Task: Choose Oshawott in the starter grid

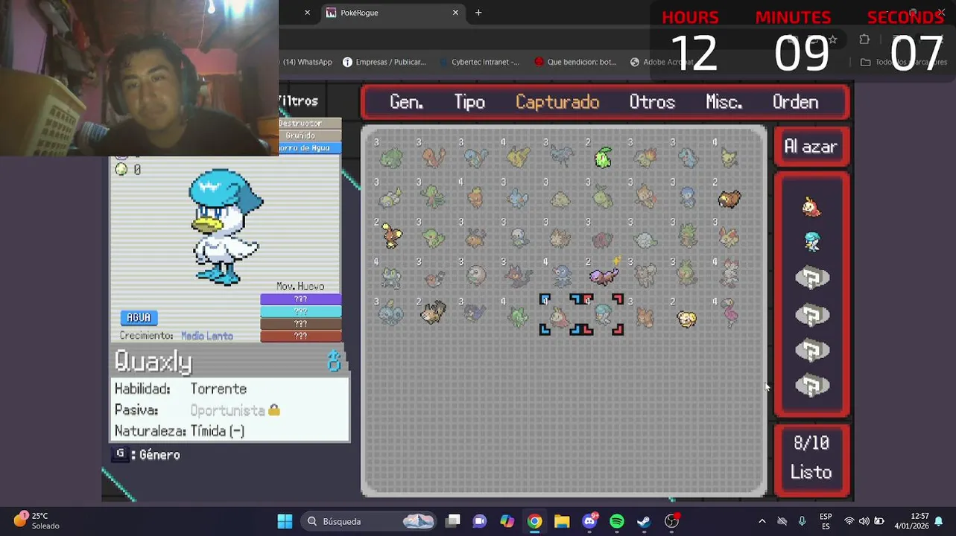Action: click(519, 237)
